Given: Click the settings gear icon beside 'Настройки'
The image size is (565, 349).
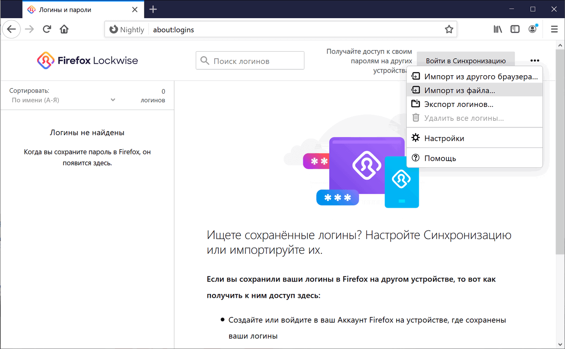Looking at the screenshot, I should [415, 138].
